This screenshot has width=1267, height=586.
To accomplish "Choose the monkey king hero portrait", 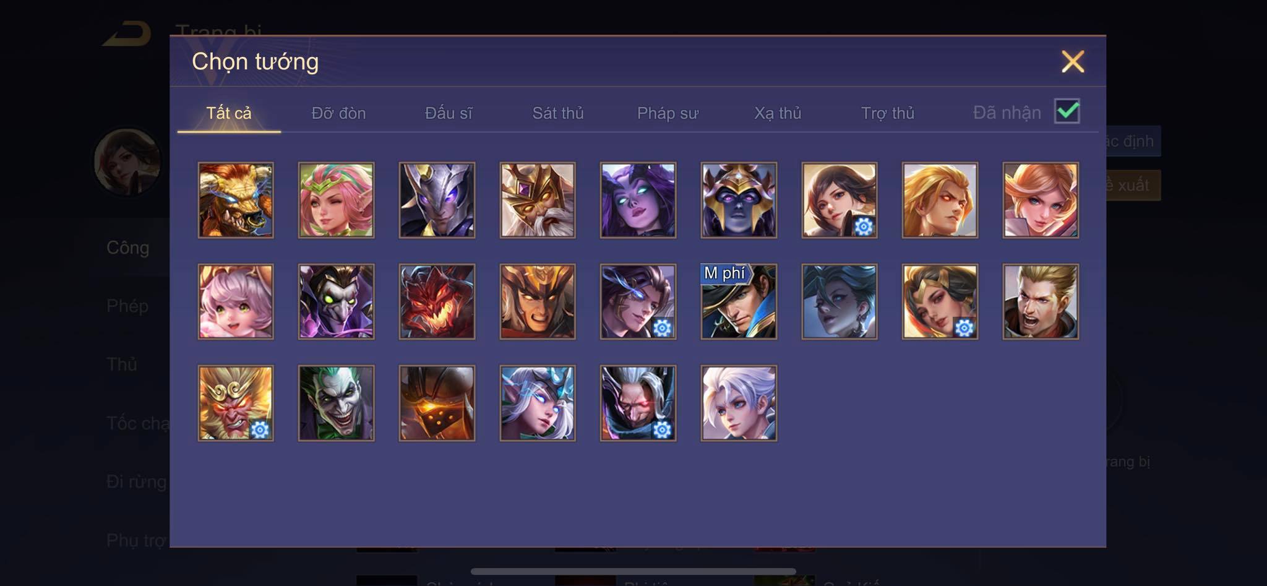I will pyautogui.click(x=236, y=403).
